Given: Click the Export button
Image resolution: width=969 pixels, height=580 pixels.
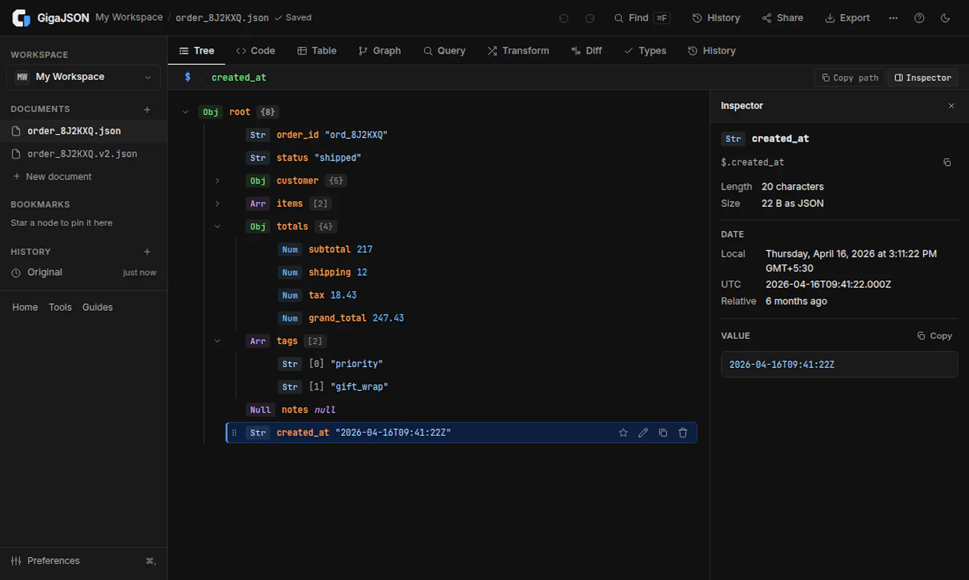Looking at the screenshot, I should coord(848,18).
